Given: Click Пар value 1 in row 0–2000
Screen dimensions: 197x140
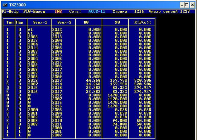Looking at the screenshot, I should coord(20,128).
